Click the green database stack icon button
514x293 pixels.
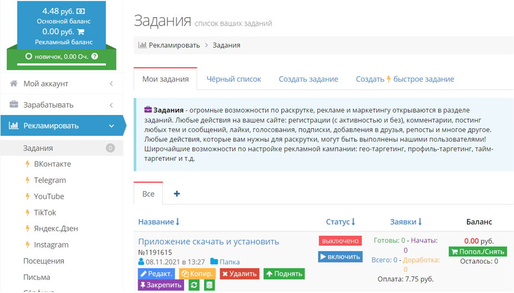[x=209, y=285]
